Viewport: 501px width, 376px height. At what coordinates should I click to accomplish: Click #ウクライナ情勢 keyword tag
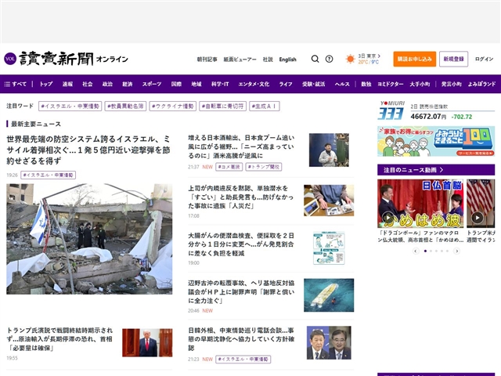coord(173,107)
